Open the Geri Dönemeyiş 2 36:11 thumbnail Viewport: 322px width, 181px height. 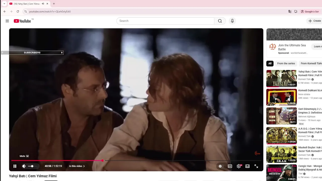coord(281,116)
